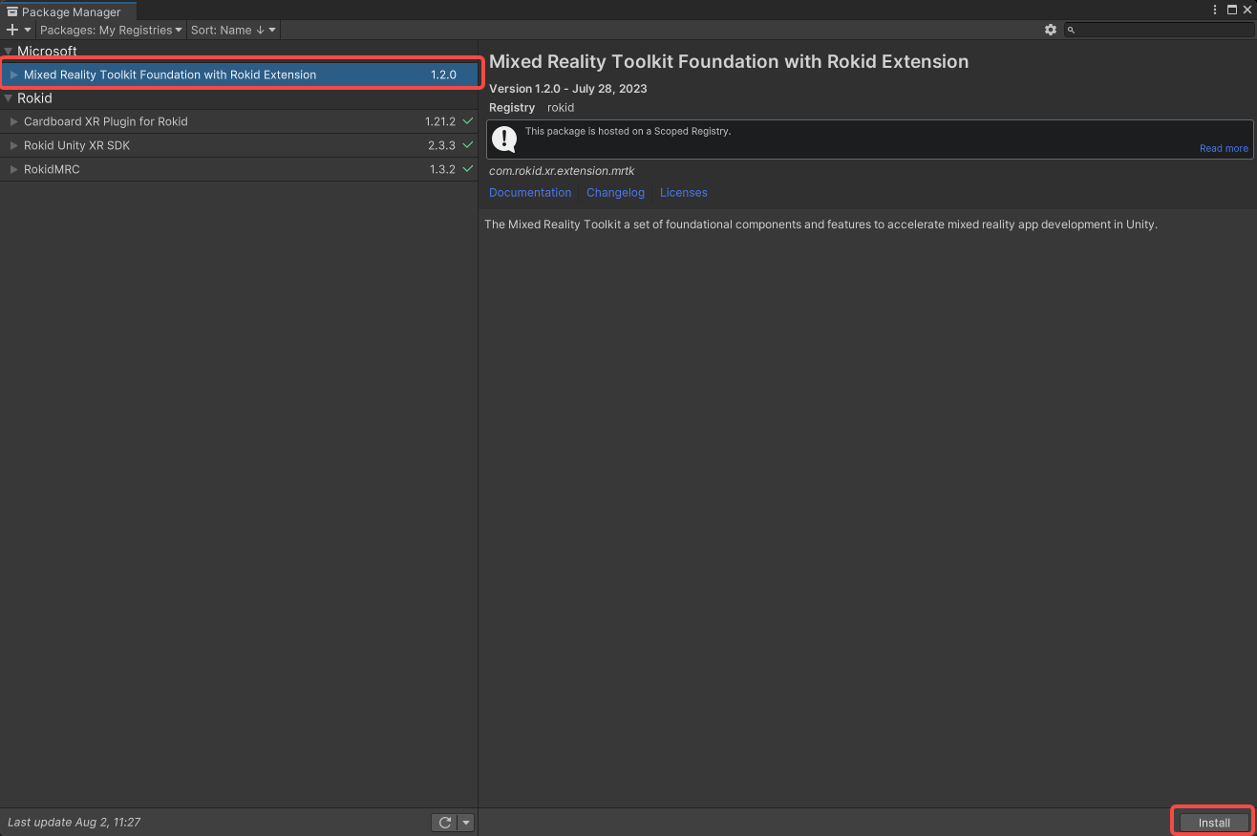This screenshot has width=1257, height=836.
Task: Click the Mixed Reality Toolkit Foundation details heading
Action: tap(729, 62)
